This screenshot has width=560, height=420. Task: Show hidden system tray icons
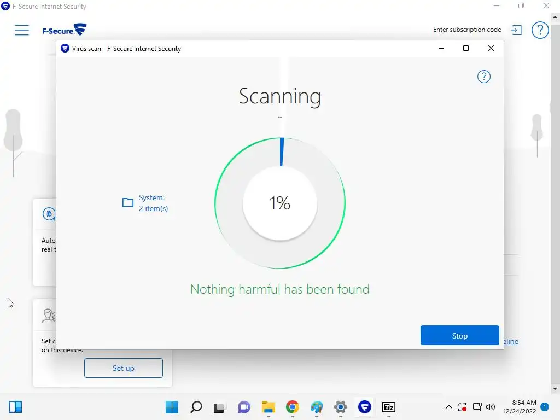[449, 407]
